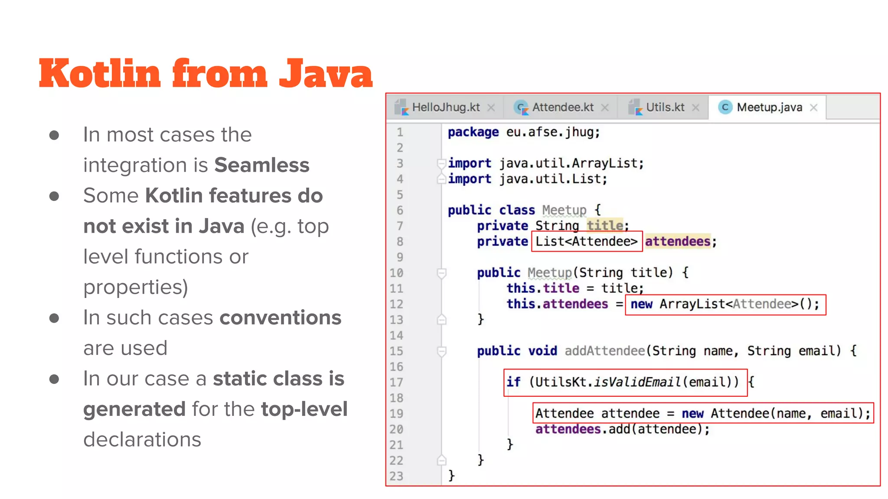Click the Meetup constructor name on line 10

tap(550, 272)
